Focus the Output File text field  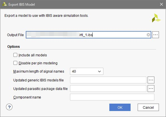coord(88,35)
